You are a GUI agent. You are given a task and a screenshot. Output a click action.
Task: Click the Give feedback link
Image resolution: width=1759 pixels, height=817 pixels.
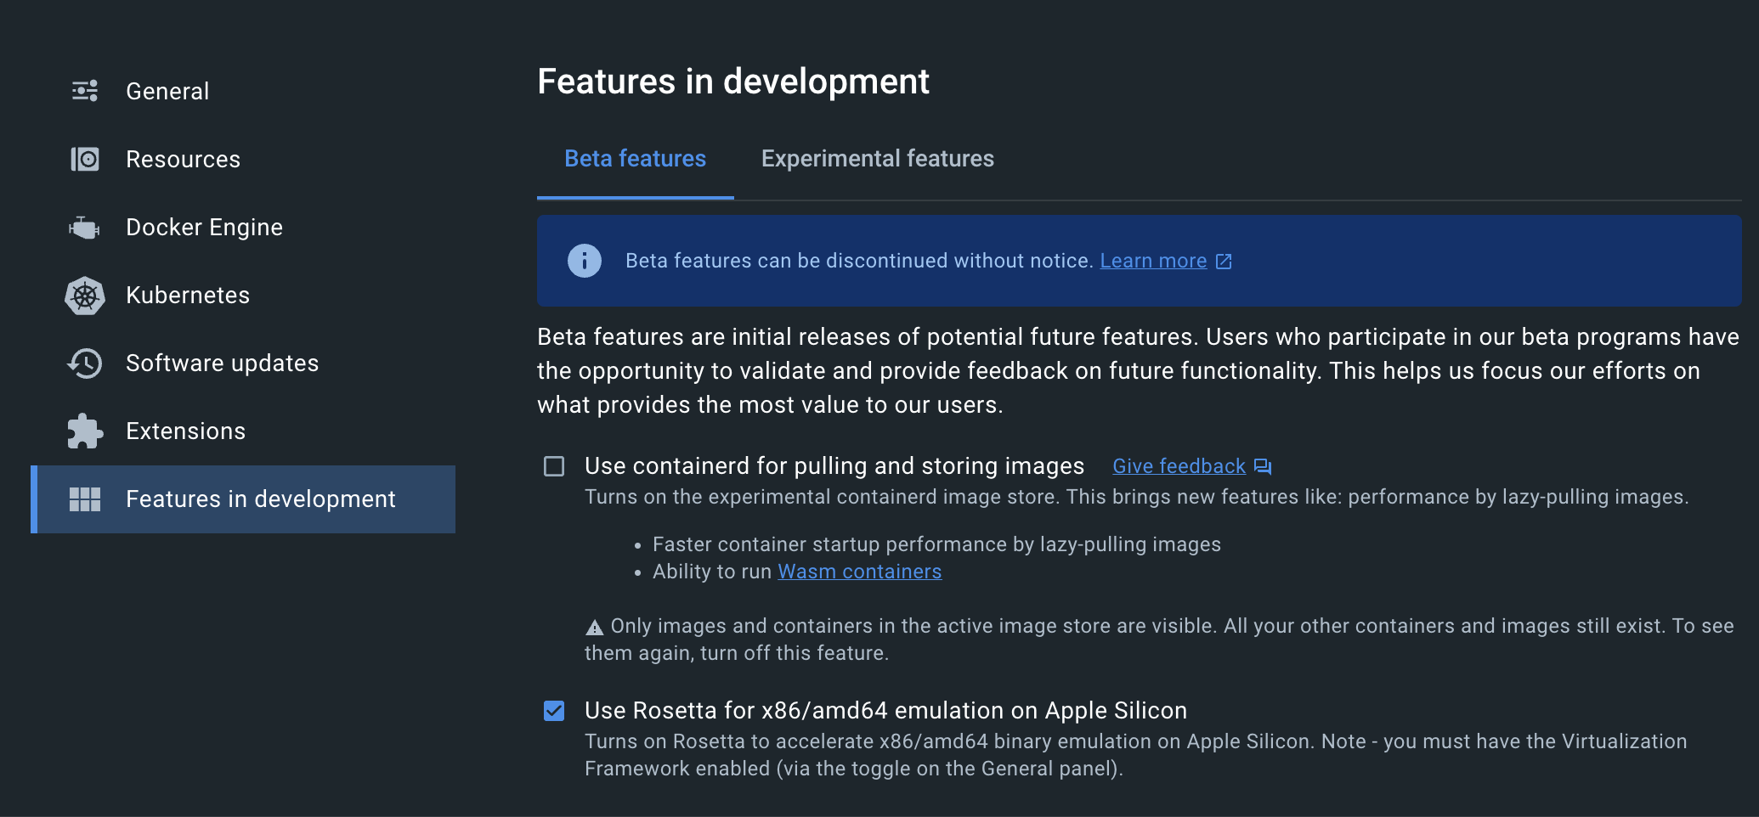coord(1178,465)
